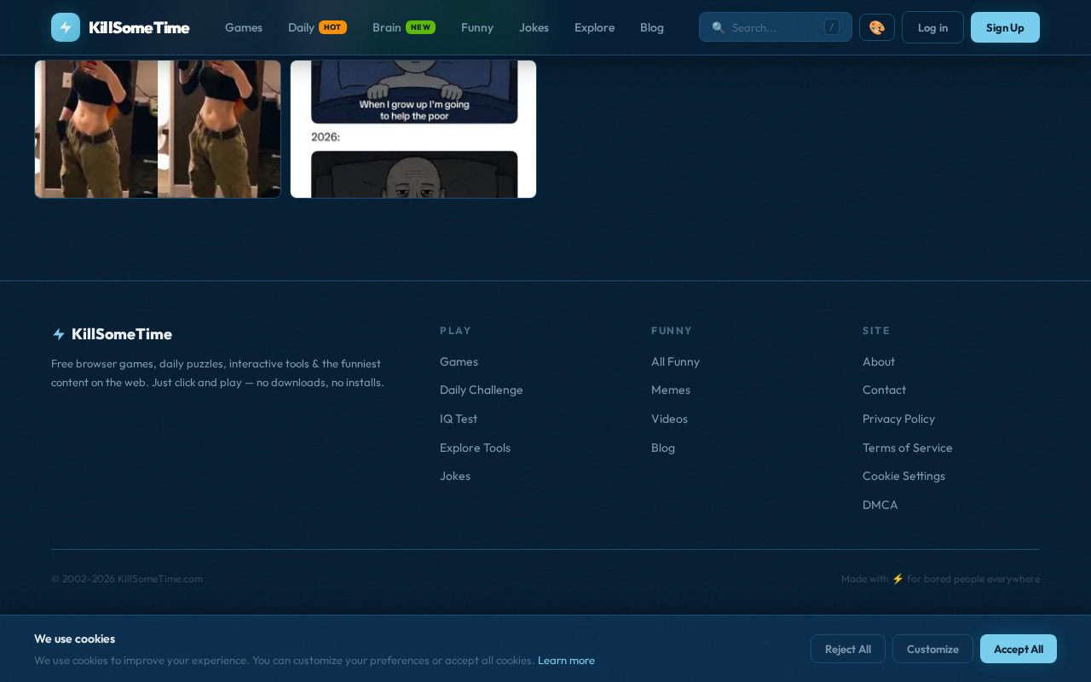
Task: Open IQ Test footer link
Action: pos(459,419)
